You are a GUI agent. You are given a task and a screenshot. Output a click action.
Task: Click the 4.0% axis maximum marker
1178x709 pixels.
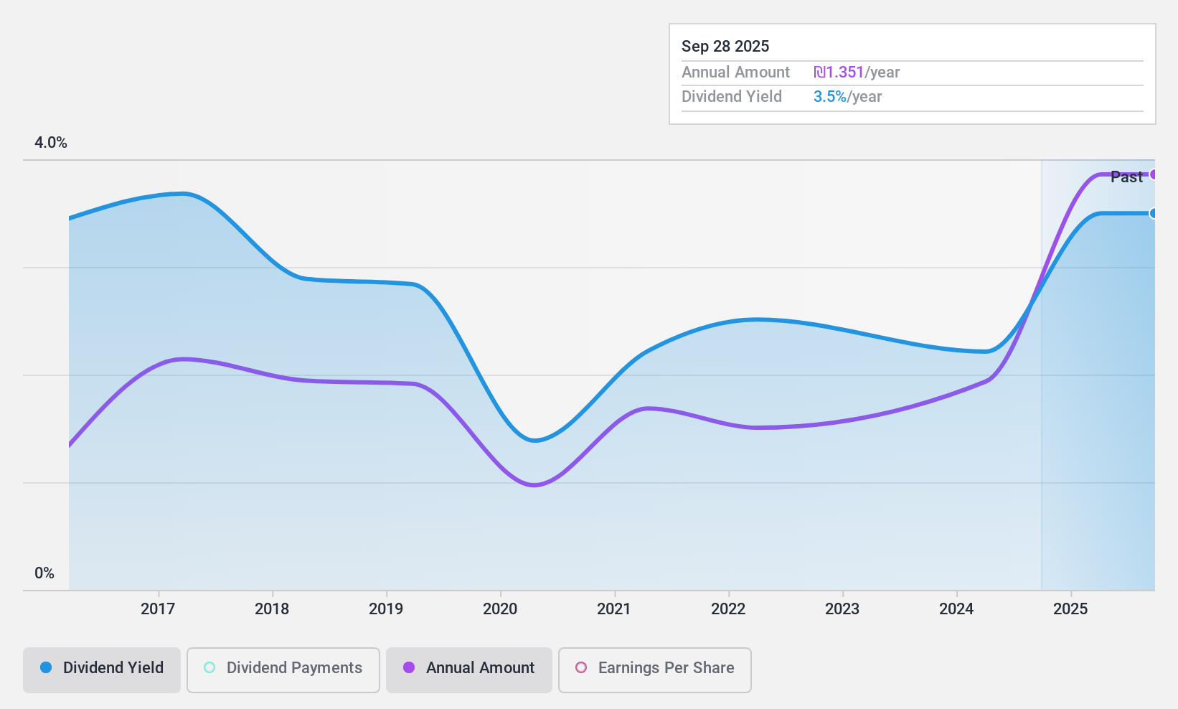(x=50, y=142)
